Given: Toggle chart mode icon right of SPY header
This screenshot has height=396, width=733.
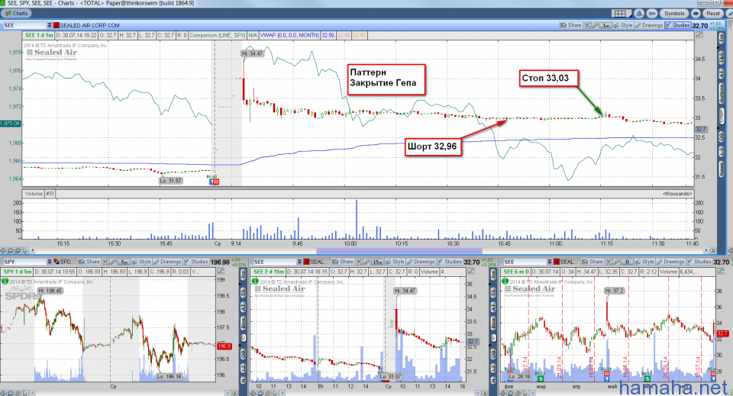Looking at the screenshot, I should coord(221,271).
